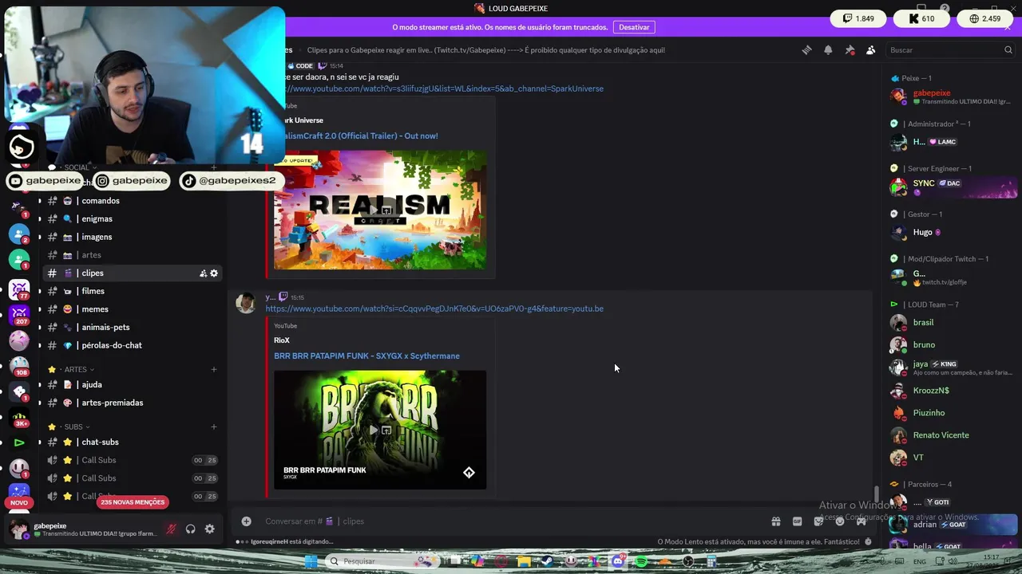Open the pérolas-do-chat channel
This screenshot has width=1022, height=574.
pos(132,345)
